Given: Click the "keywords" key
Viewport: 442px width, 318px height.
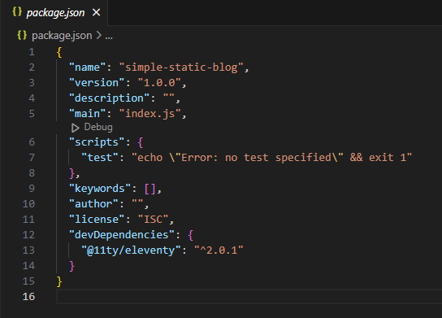Looking at the screenshot, I should 100,189.
